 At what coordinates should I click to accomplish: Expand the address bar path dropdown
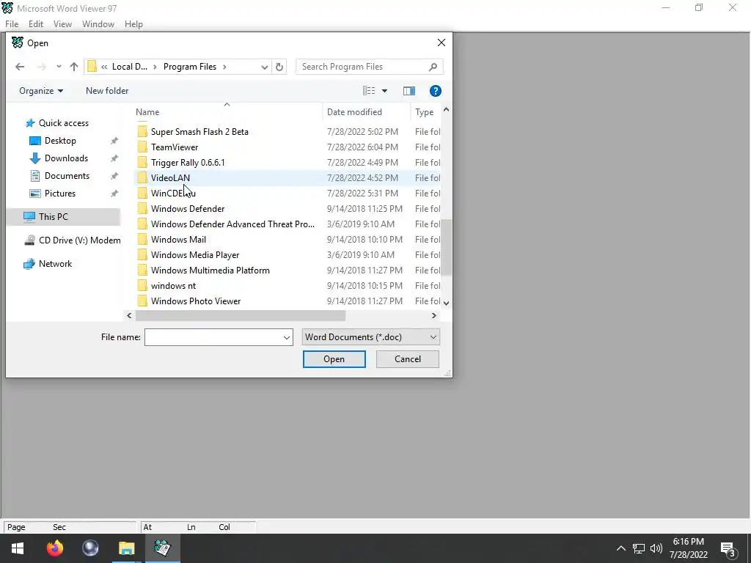click(x=264, y=67)
